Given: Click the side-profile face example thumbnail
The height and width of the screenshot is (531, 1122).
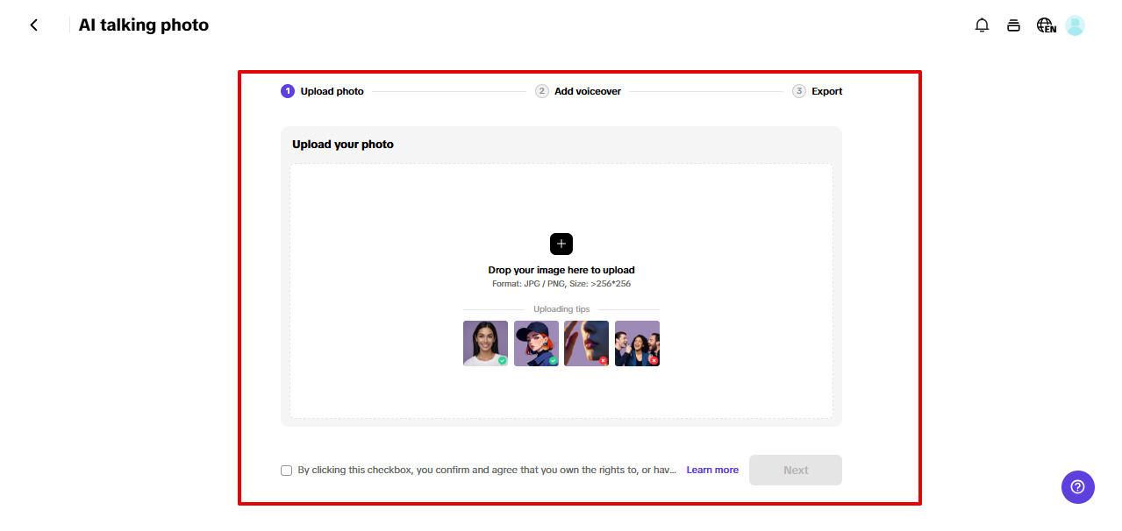Looking at the screenshot, I should (586, 343).
